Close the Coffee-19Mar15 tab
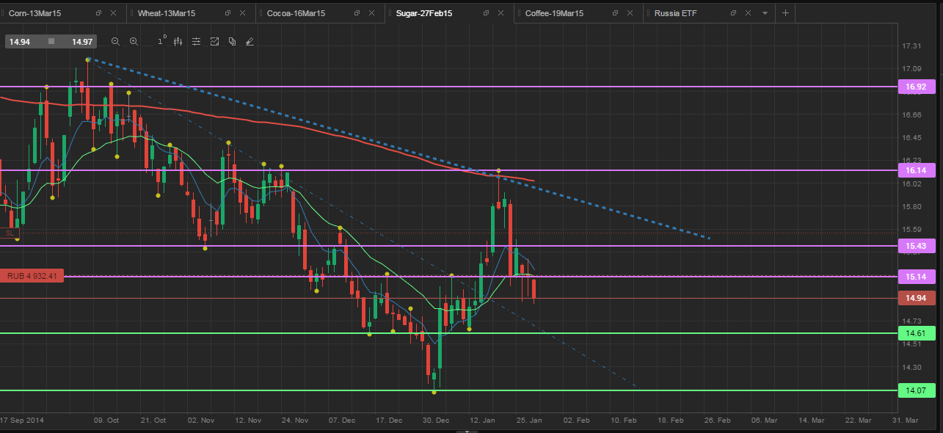The height and width of the screenshot is (433, 943). (x=629, y=13)
